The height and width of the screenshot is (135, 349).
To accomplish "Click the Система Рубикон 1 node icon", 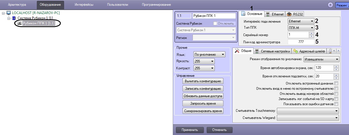I will 14,18.
